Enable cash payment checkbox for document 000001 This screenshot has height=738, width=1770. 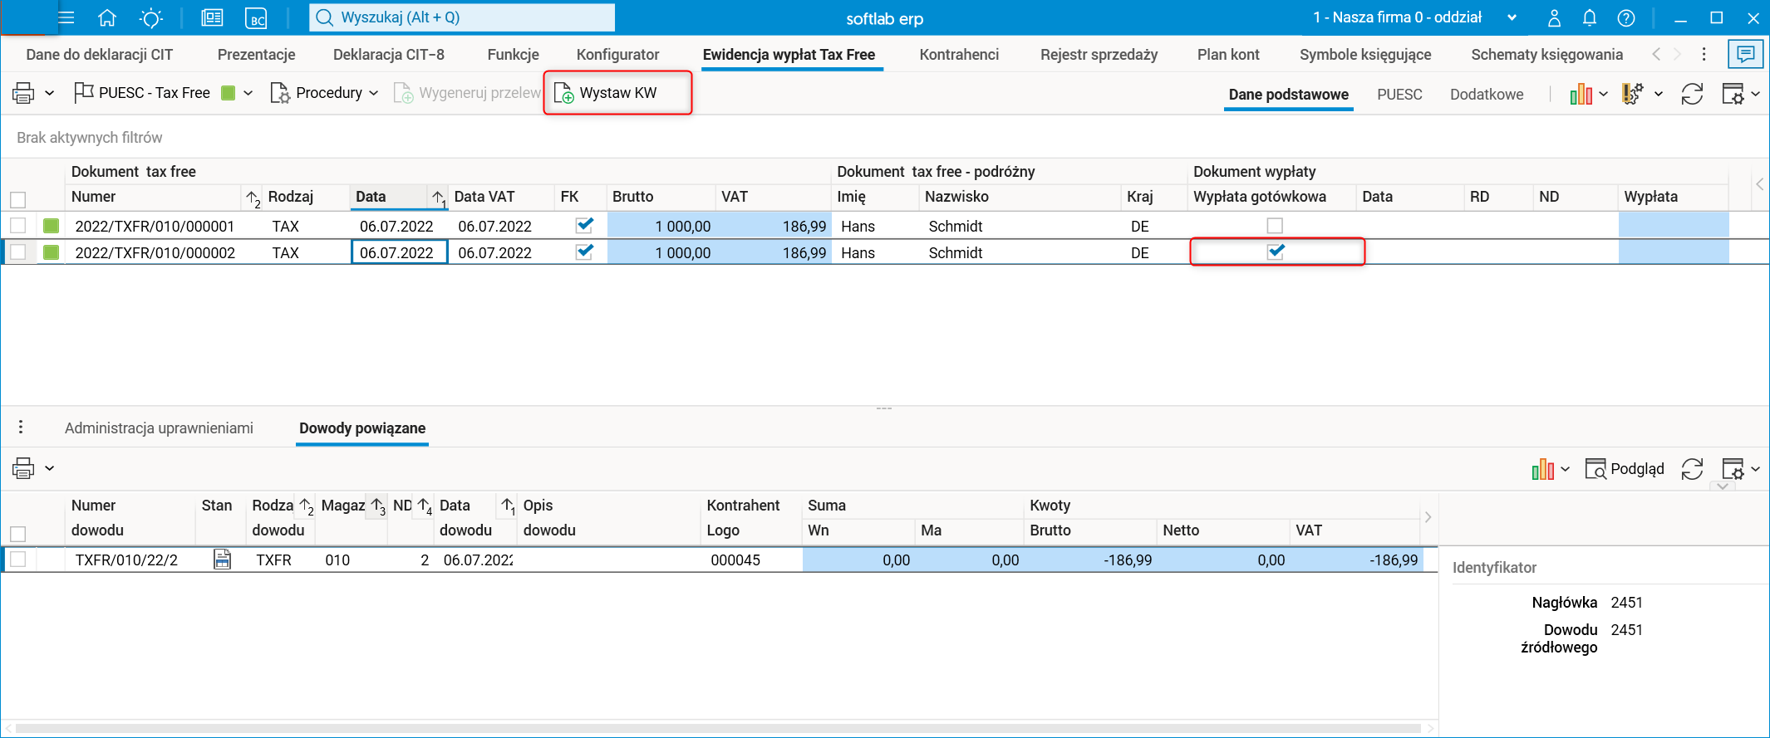point(1275,226)
